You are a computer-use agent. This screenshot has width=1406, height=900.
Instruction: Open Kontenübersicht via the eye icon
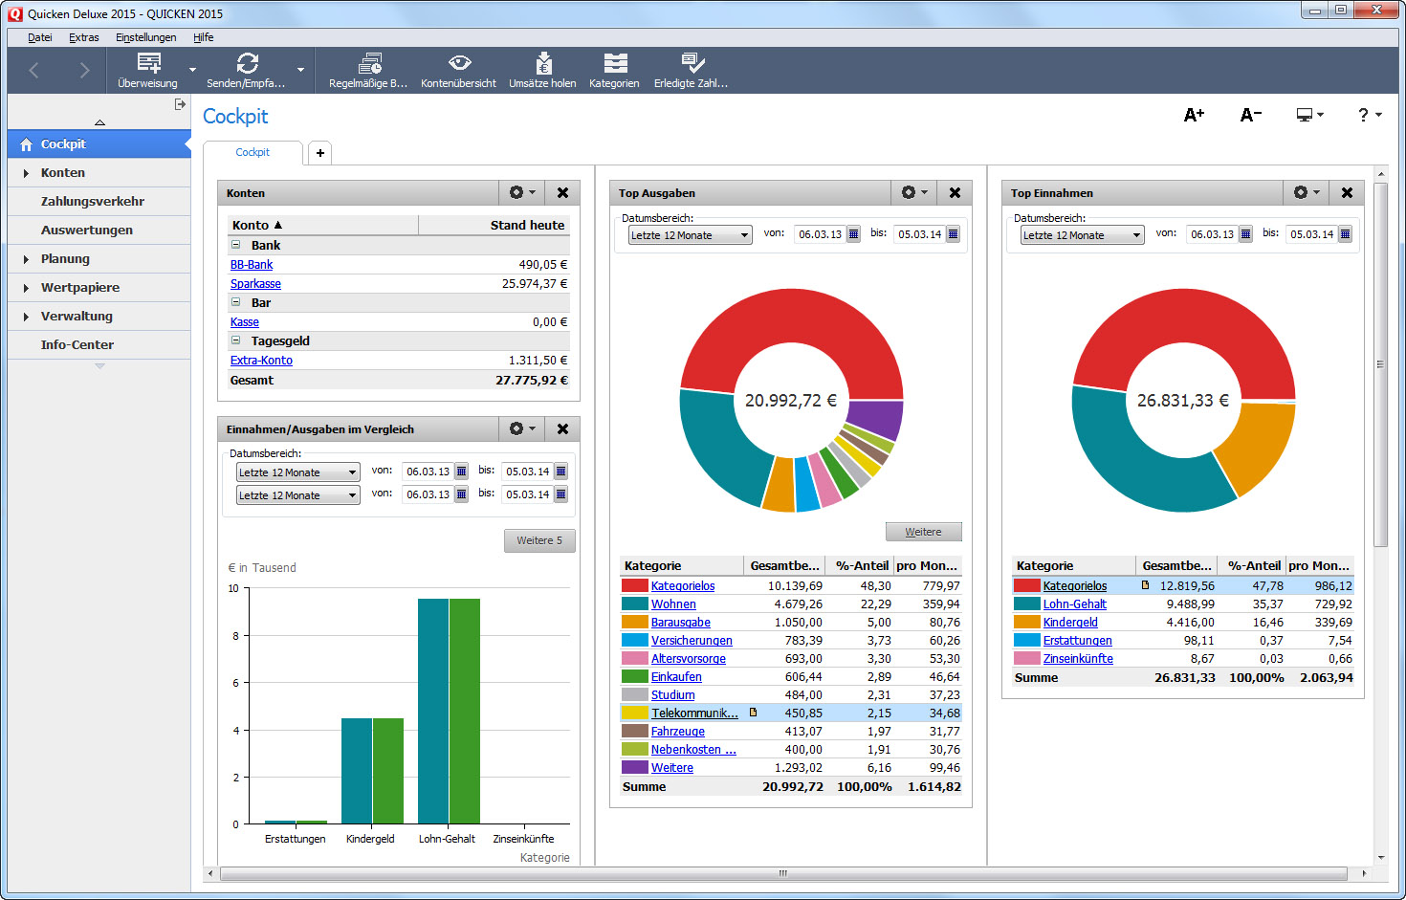point(459,63)
